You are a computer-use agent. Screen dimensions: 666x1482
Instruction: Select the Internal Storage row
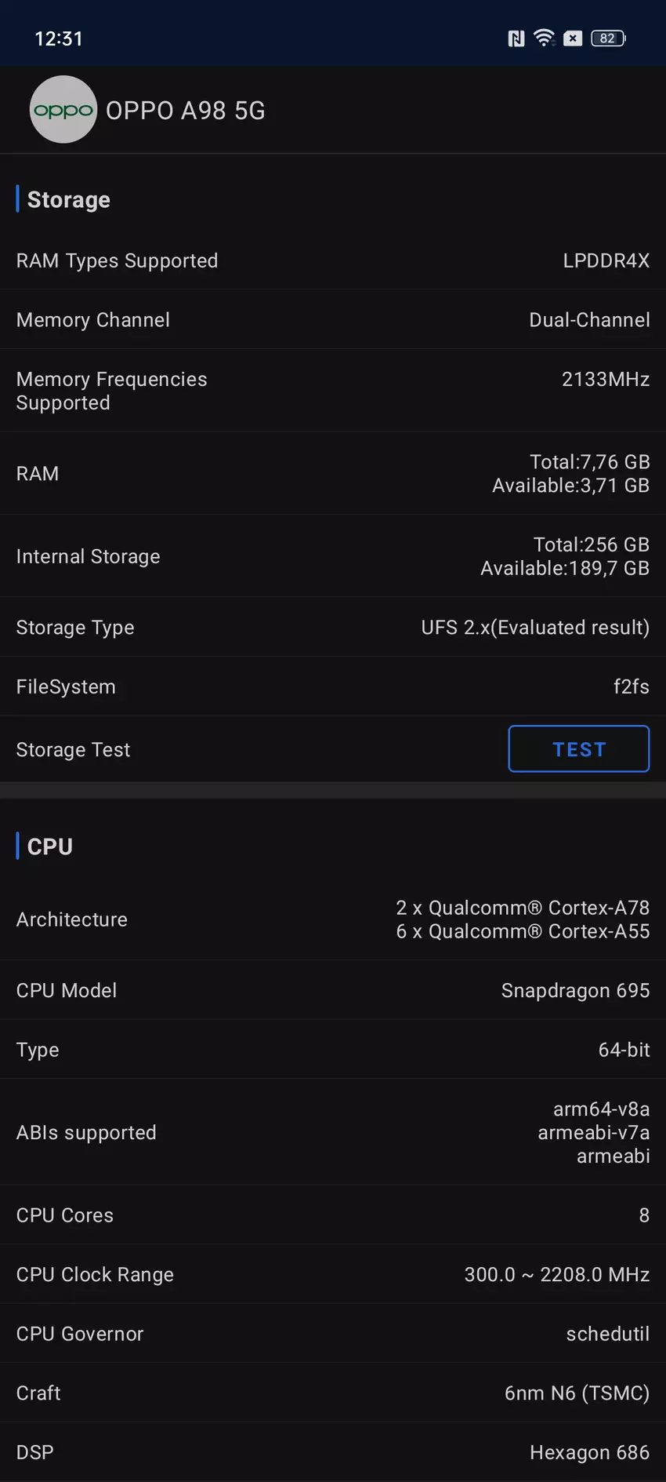(x=333, y=556)
